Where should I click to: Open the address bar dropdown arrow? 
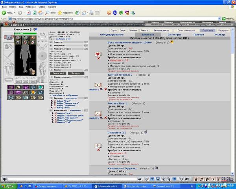tap(219, 19)
